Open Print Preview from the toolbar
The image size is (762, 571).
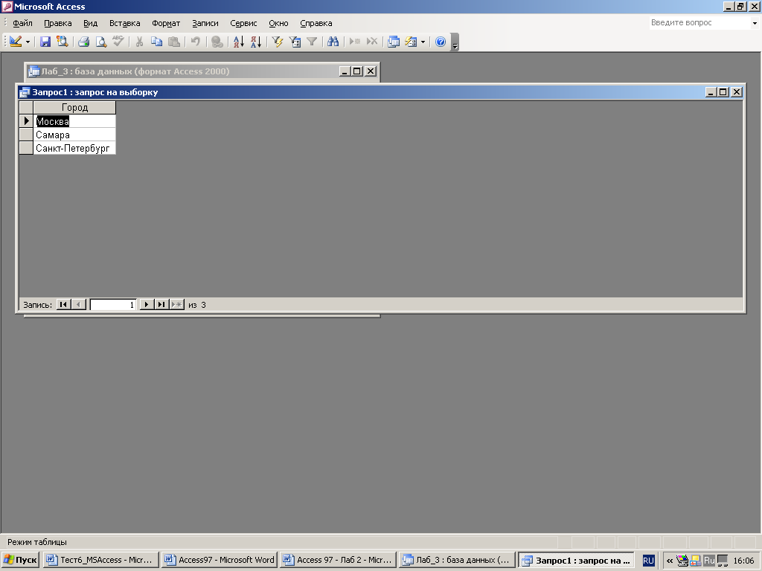[100, 42]
